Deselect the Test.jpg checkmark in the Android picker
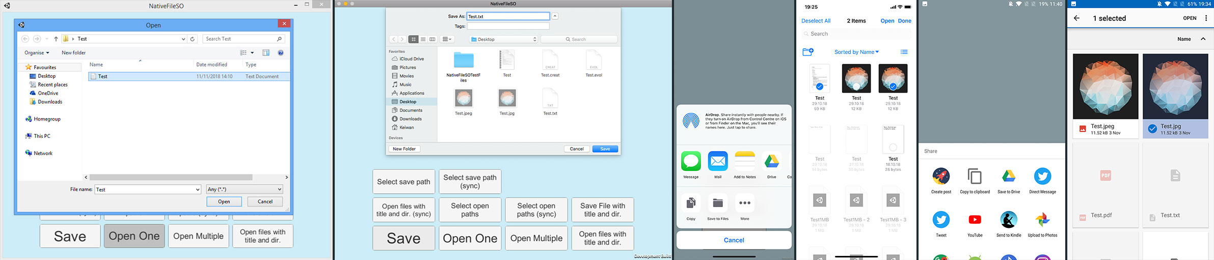Viewport: 1214px width, 260px height. (1152, 129)
